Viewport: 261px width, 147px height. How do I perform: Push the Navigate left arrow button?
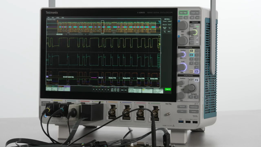pos(191,97)
